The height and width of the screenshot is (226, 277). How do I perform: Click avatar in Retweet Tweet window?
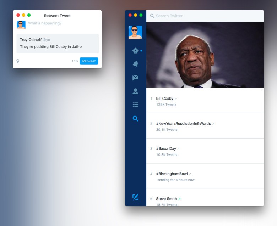click(x=21, y=25)
